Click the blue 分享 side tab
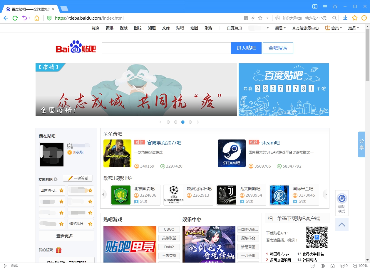This screenshot has width=370, height=269. click(361, 144)
